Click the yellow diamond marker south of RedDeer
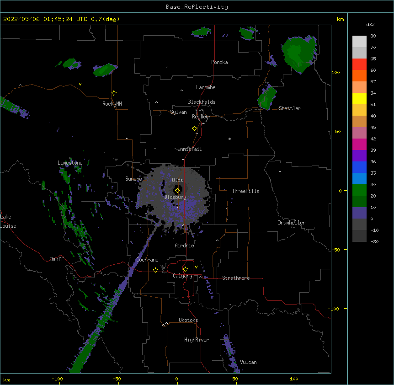 [x=194, y=128]
